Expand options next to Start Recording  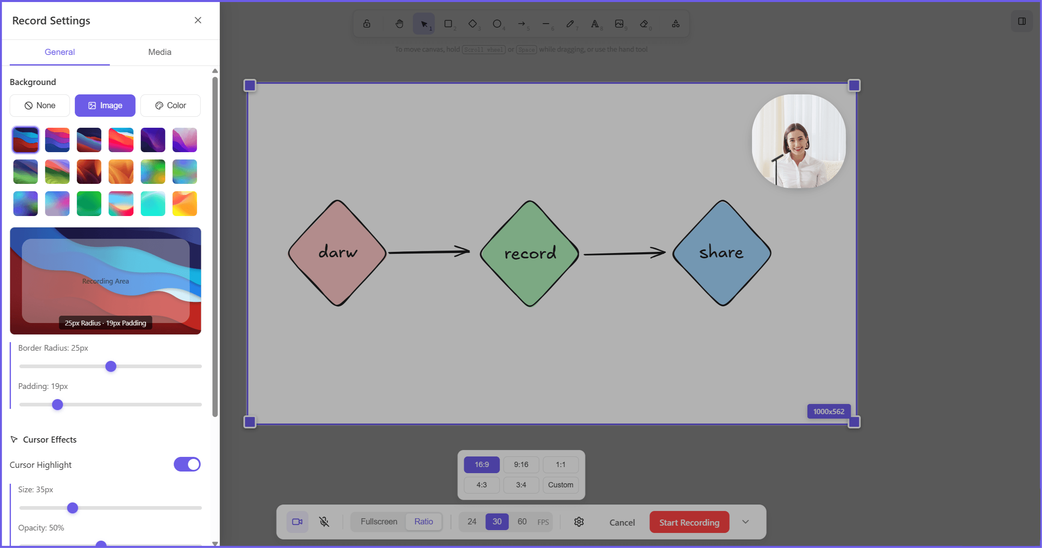tap(745, 522)
